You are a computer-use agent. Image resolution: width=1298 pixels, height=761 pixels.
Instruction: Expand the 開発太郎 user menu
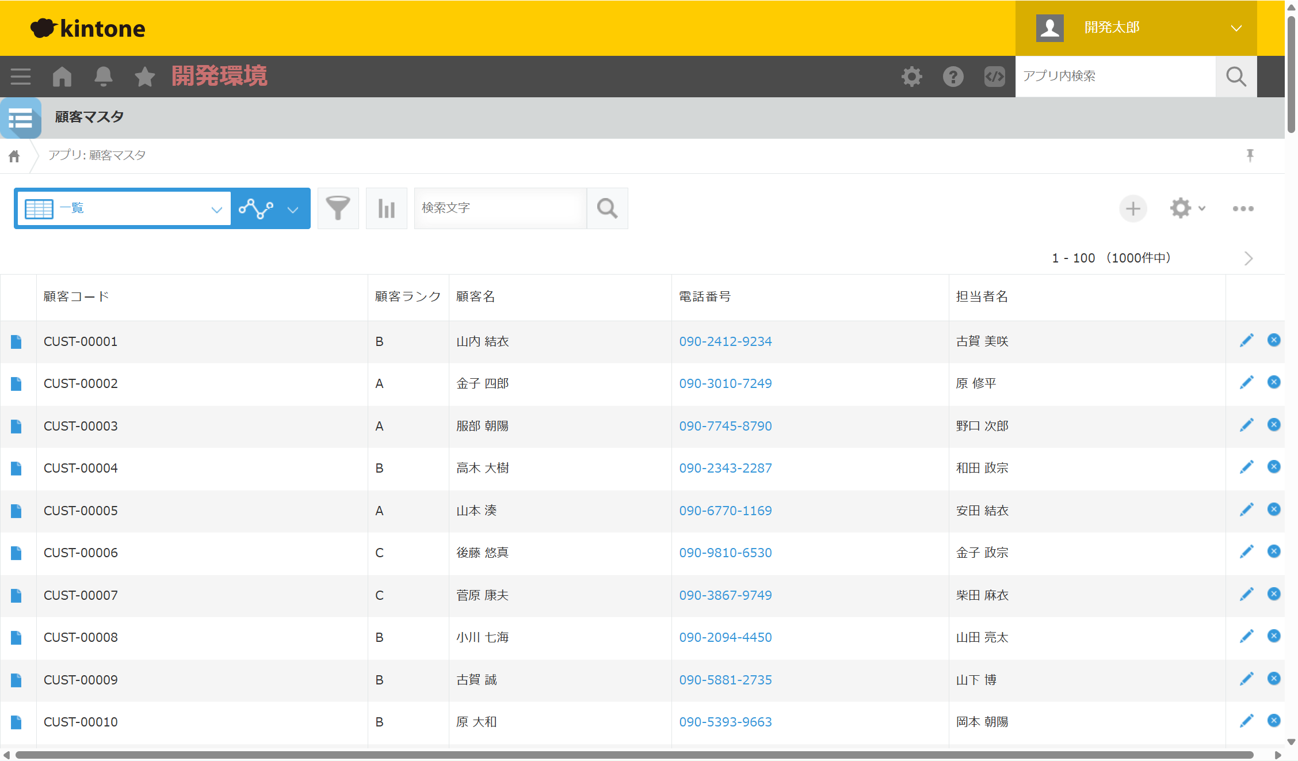[1236, 28]
